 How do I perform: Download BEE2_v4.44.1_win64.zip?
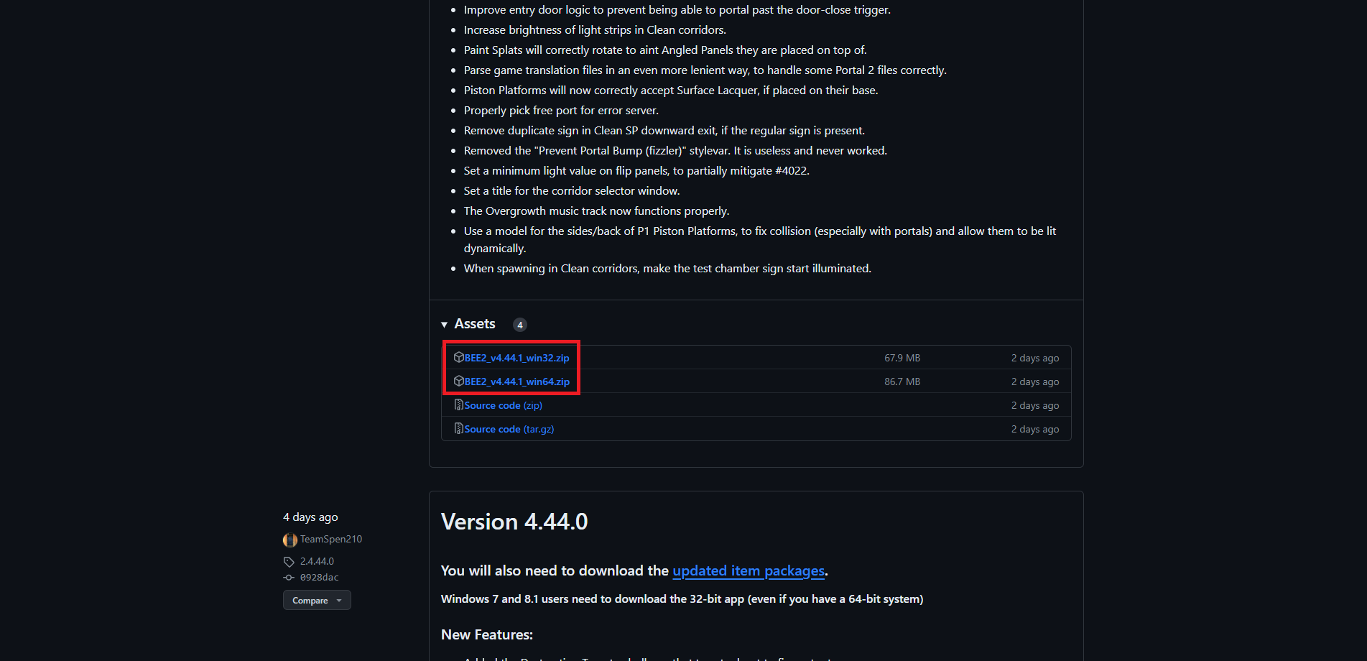516,382
